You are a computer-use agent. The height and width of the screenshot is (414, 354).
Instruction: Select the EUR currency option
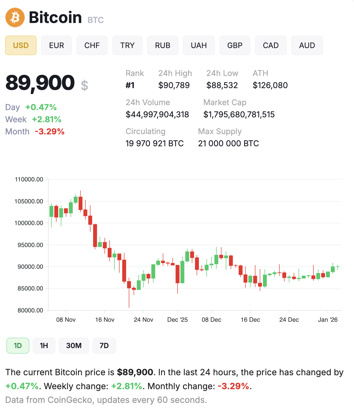pyautogui.click(x=56, y=45)
